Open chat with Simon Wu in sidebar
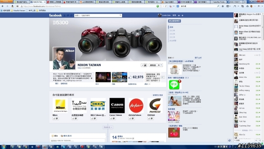This screenshot has width=264, height=149. point(247,77)
